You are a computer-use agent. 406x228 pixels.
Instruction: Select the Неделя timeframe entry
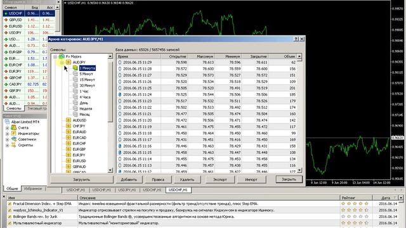pos(86,108)
